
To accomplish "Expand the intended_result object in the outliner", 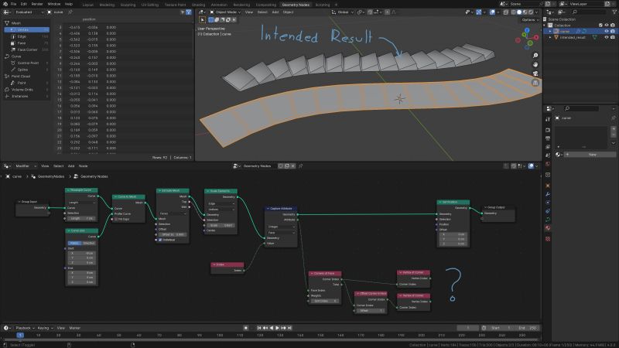I will click(550, 37).
